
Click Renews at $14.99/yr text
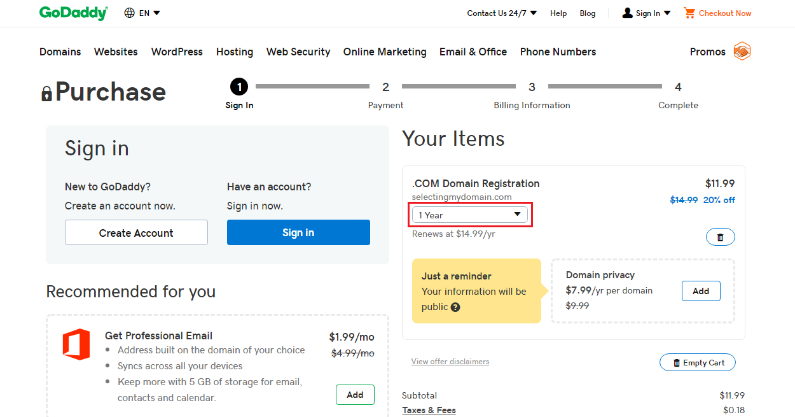tap(453, 234)
